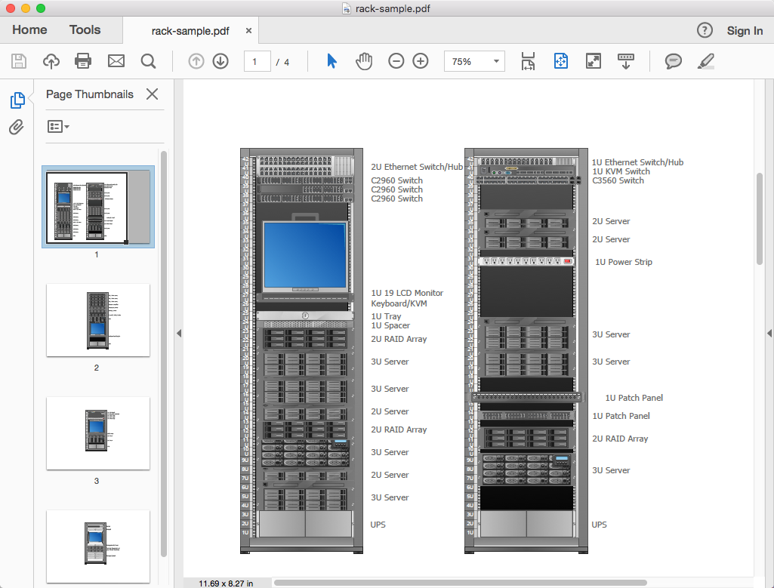Click the Print icon in toolbar
The width and height of the screenshot is (774, 588).
point(83,61)
